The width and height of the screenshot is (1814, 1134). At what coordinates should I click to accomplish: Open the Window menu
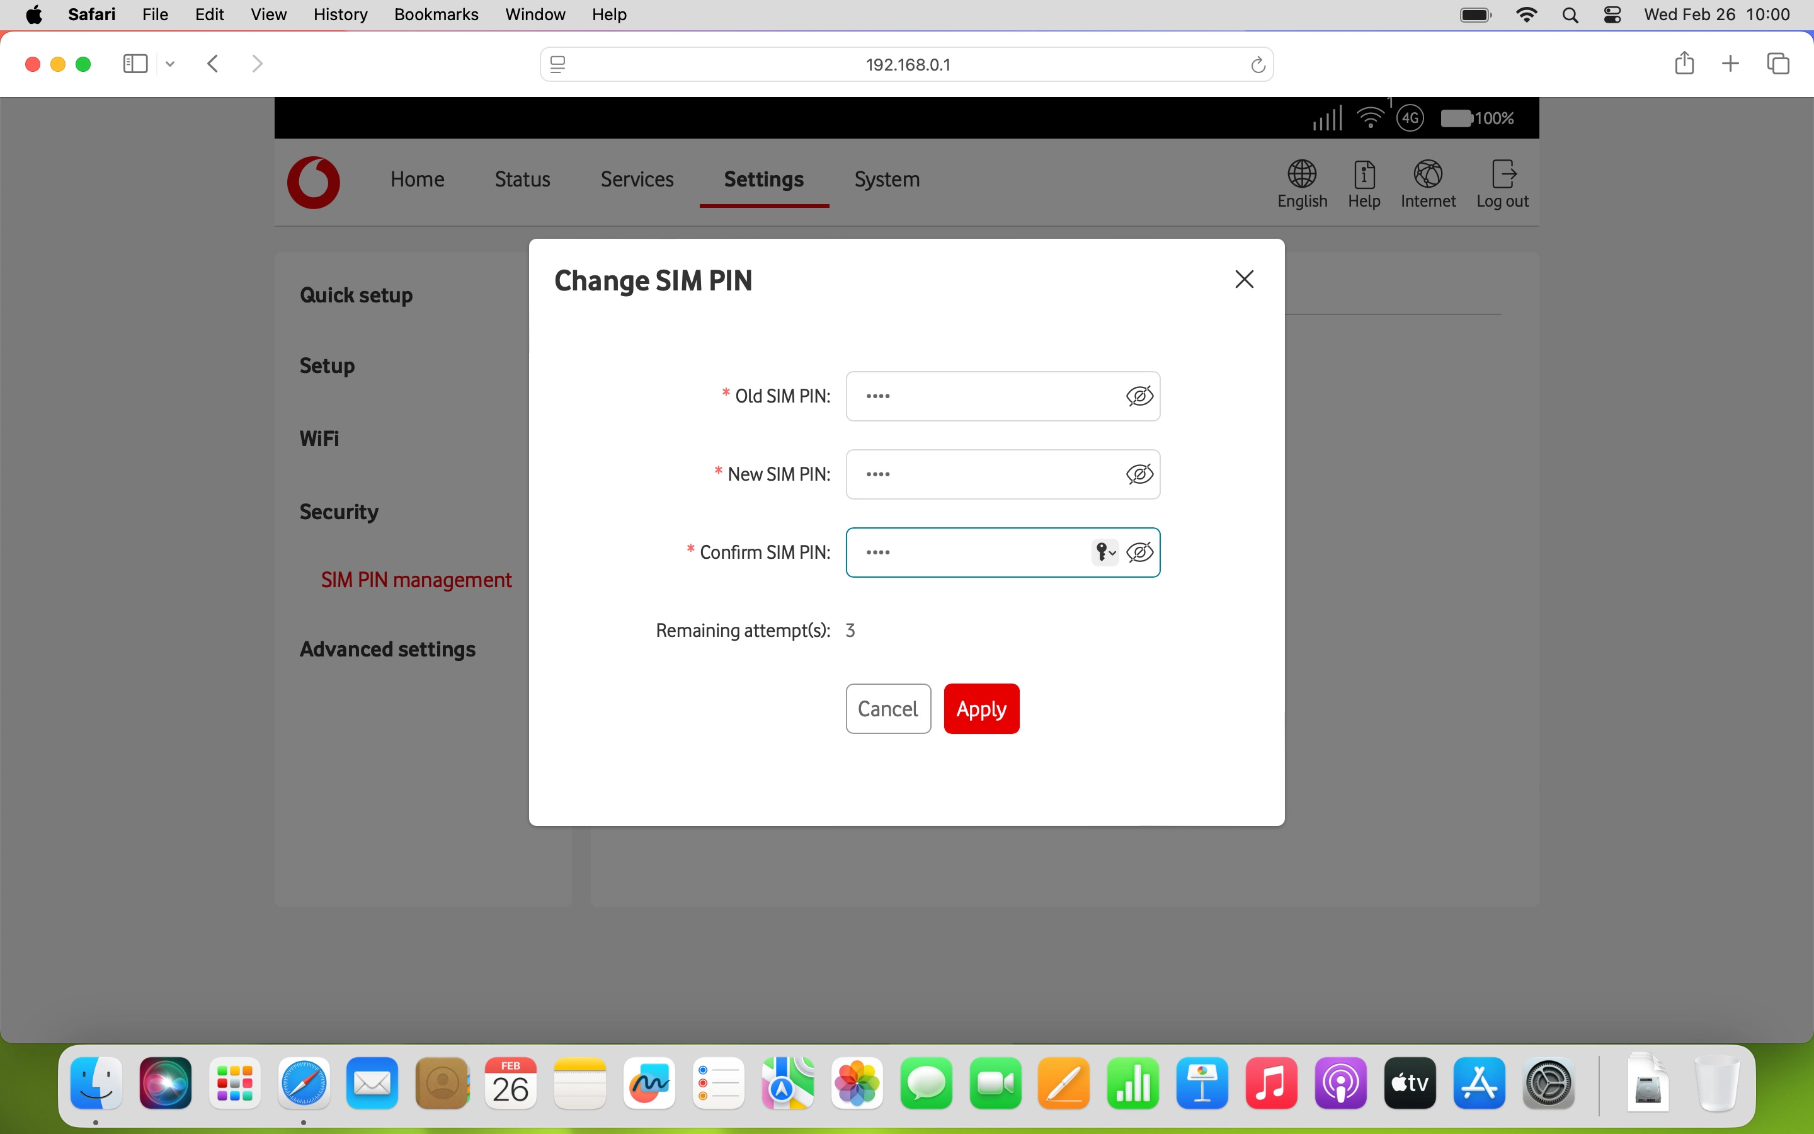pos(535,14)
